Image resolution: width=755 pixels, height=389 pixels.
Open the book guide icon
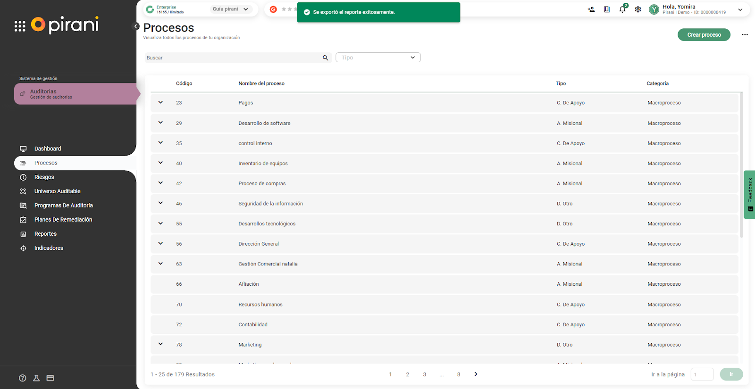607,9
